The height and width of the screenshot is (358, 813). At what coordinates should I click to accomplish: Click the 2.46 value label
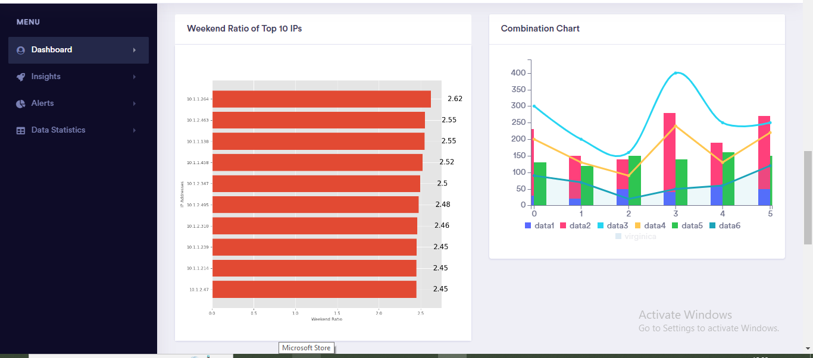pos(442,225)
